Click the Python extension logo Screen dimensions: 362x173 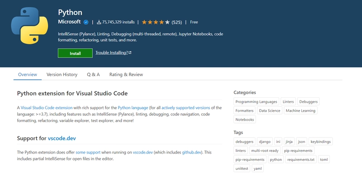pos(29,26)
